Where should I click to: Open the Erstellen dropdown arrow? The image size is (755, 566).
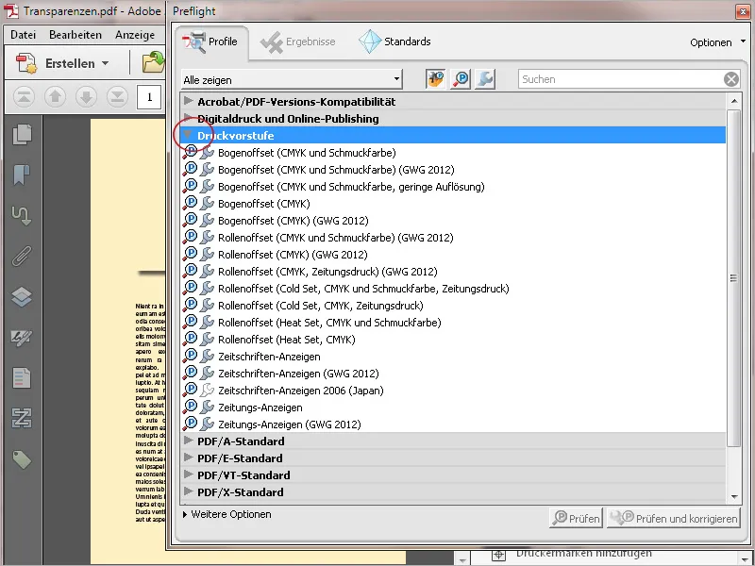(106, 63)
